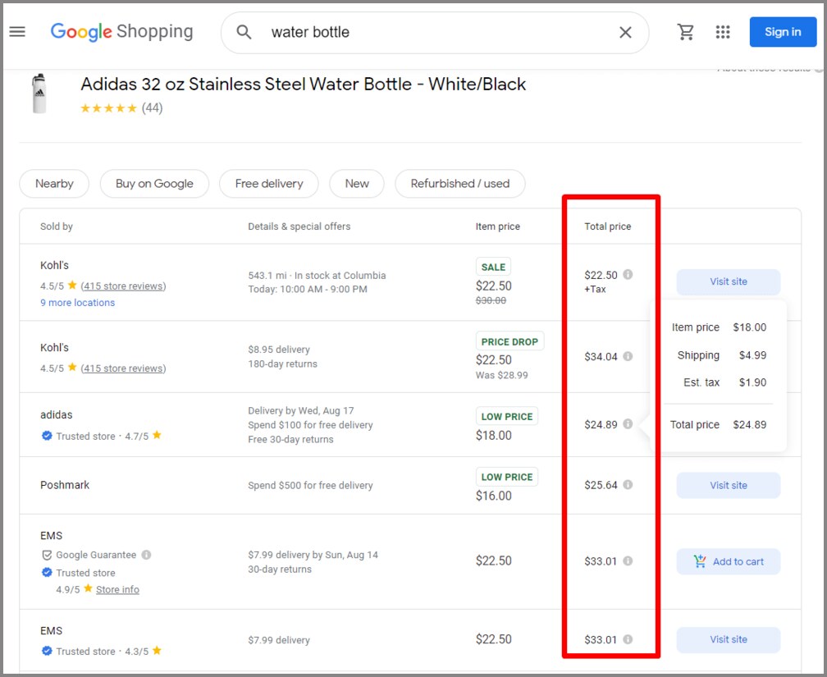Visit site for Kohl's Columbia offer

pyautogui.click(x=729, y=281)
